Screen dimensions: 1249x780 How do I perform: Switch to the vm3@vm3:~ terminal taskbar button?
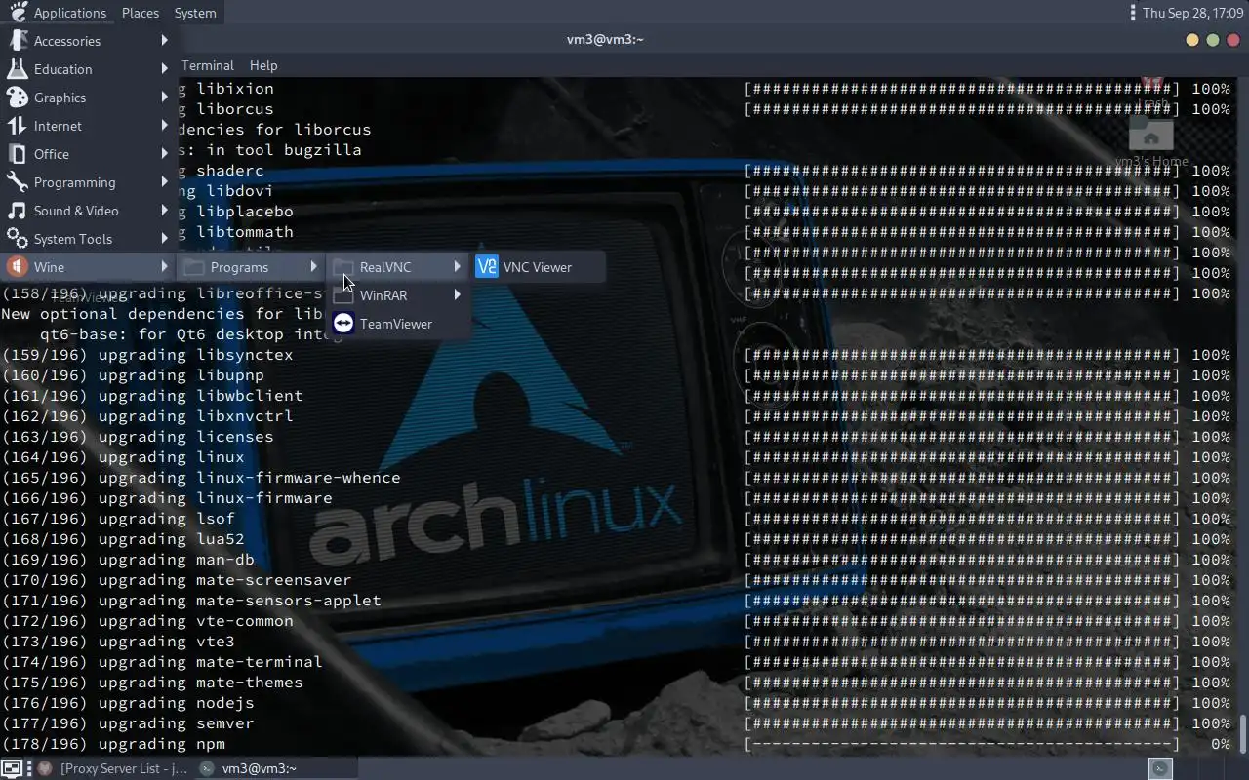click(x=277, y=768)
